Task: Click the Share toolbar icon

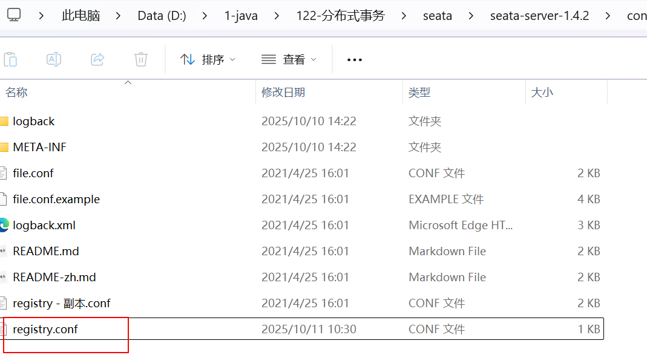Action: pyautogui.click(x=97, y=59)
